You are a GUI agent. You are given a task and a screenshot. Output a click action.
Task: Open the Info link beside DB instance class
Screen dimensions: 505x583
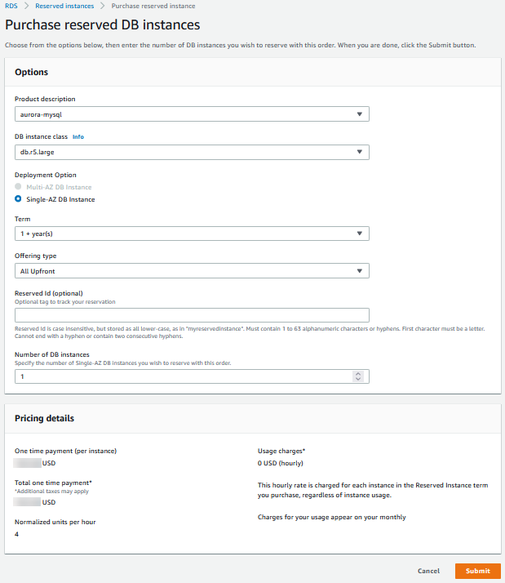pos(78,136)
